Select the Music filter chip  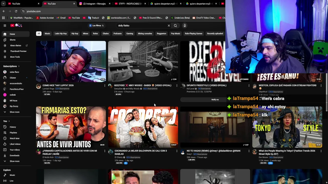point(47,33)
